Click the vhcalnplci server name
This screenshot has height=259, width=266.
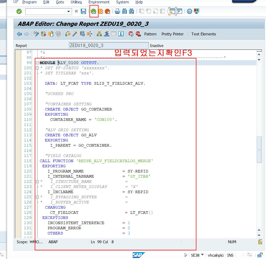(216, 255)
